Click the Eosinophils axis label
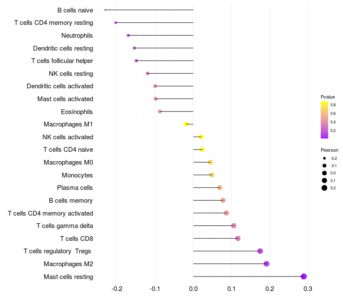343x300 pixels. pyautogui.click(x=77, y=112)
